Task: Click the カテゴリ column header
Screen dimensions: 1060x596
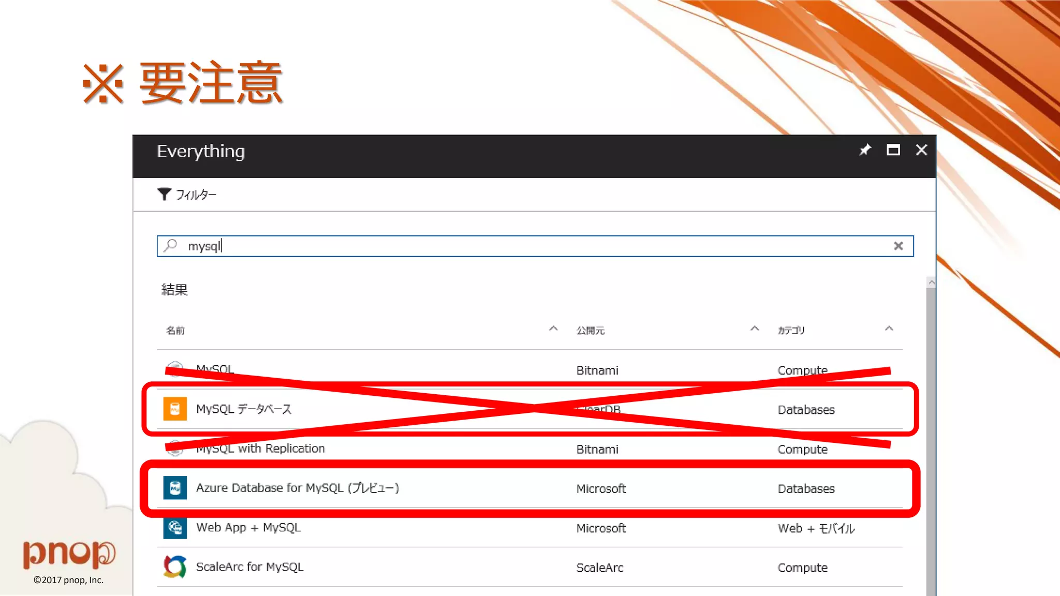Action: point(791,330)
